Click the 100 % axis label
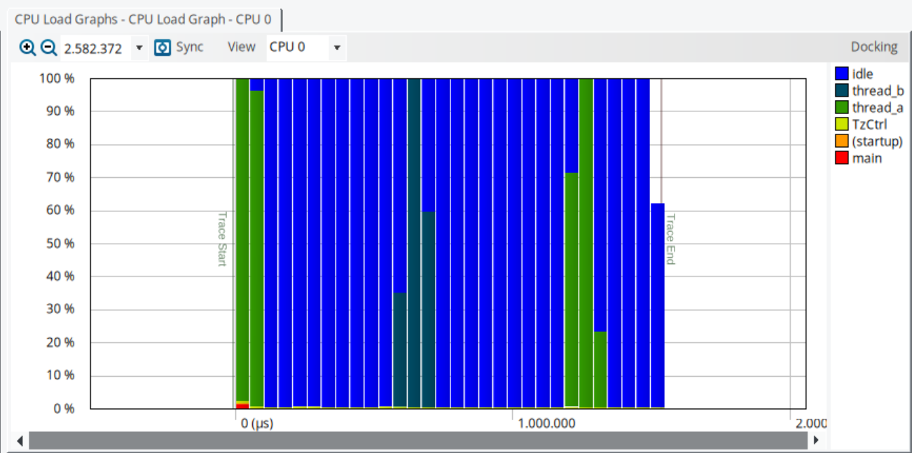The height and width of the screenshot is (453, 912). (57, 78)
